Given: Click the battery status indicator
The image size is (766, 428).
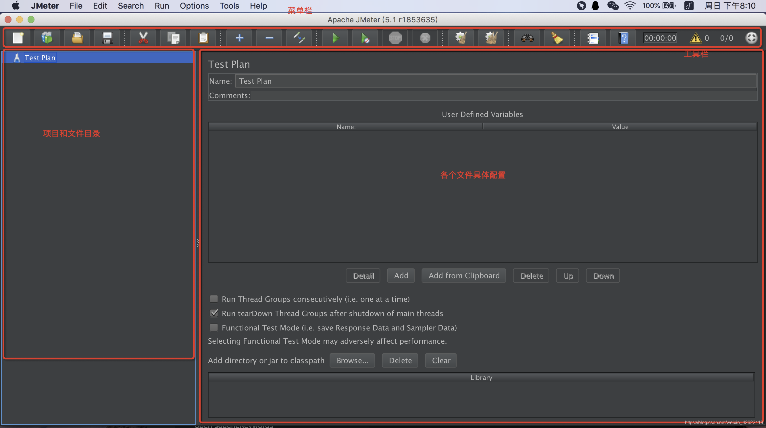Looking at the screenshot, I should 669,6.
